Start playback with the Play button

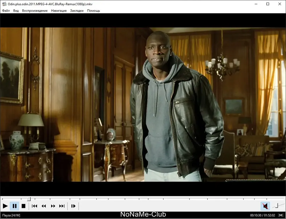[5, 206]
